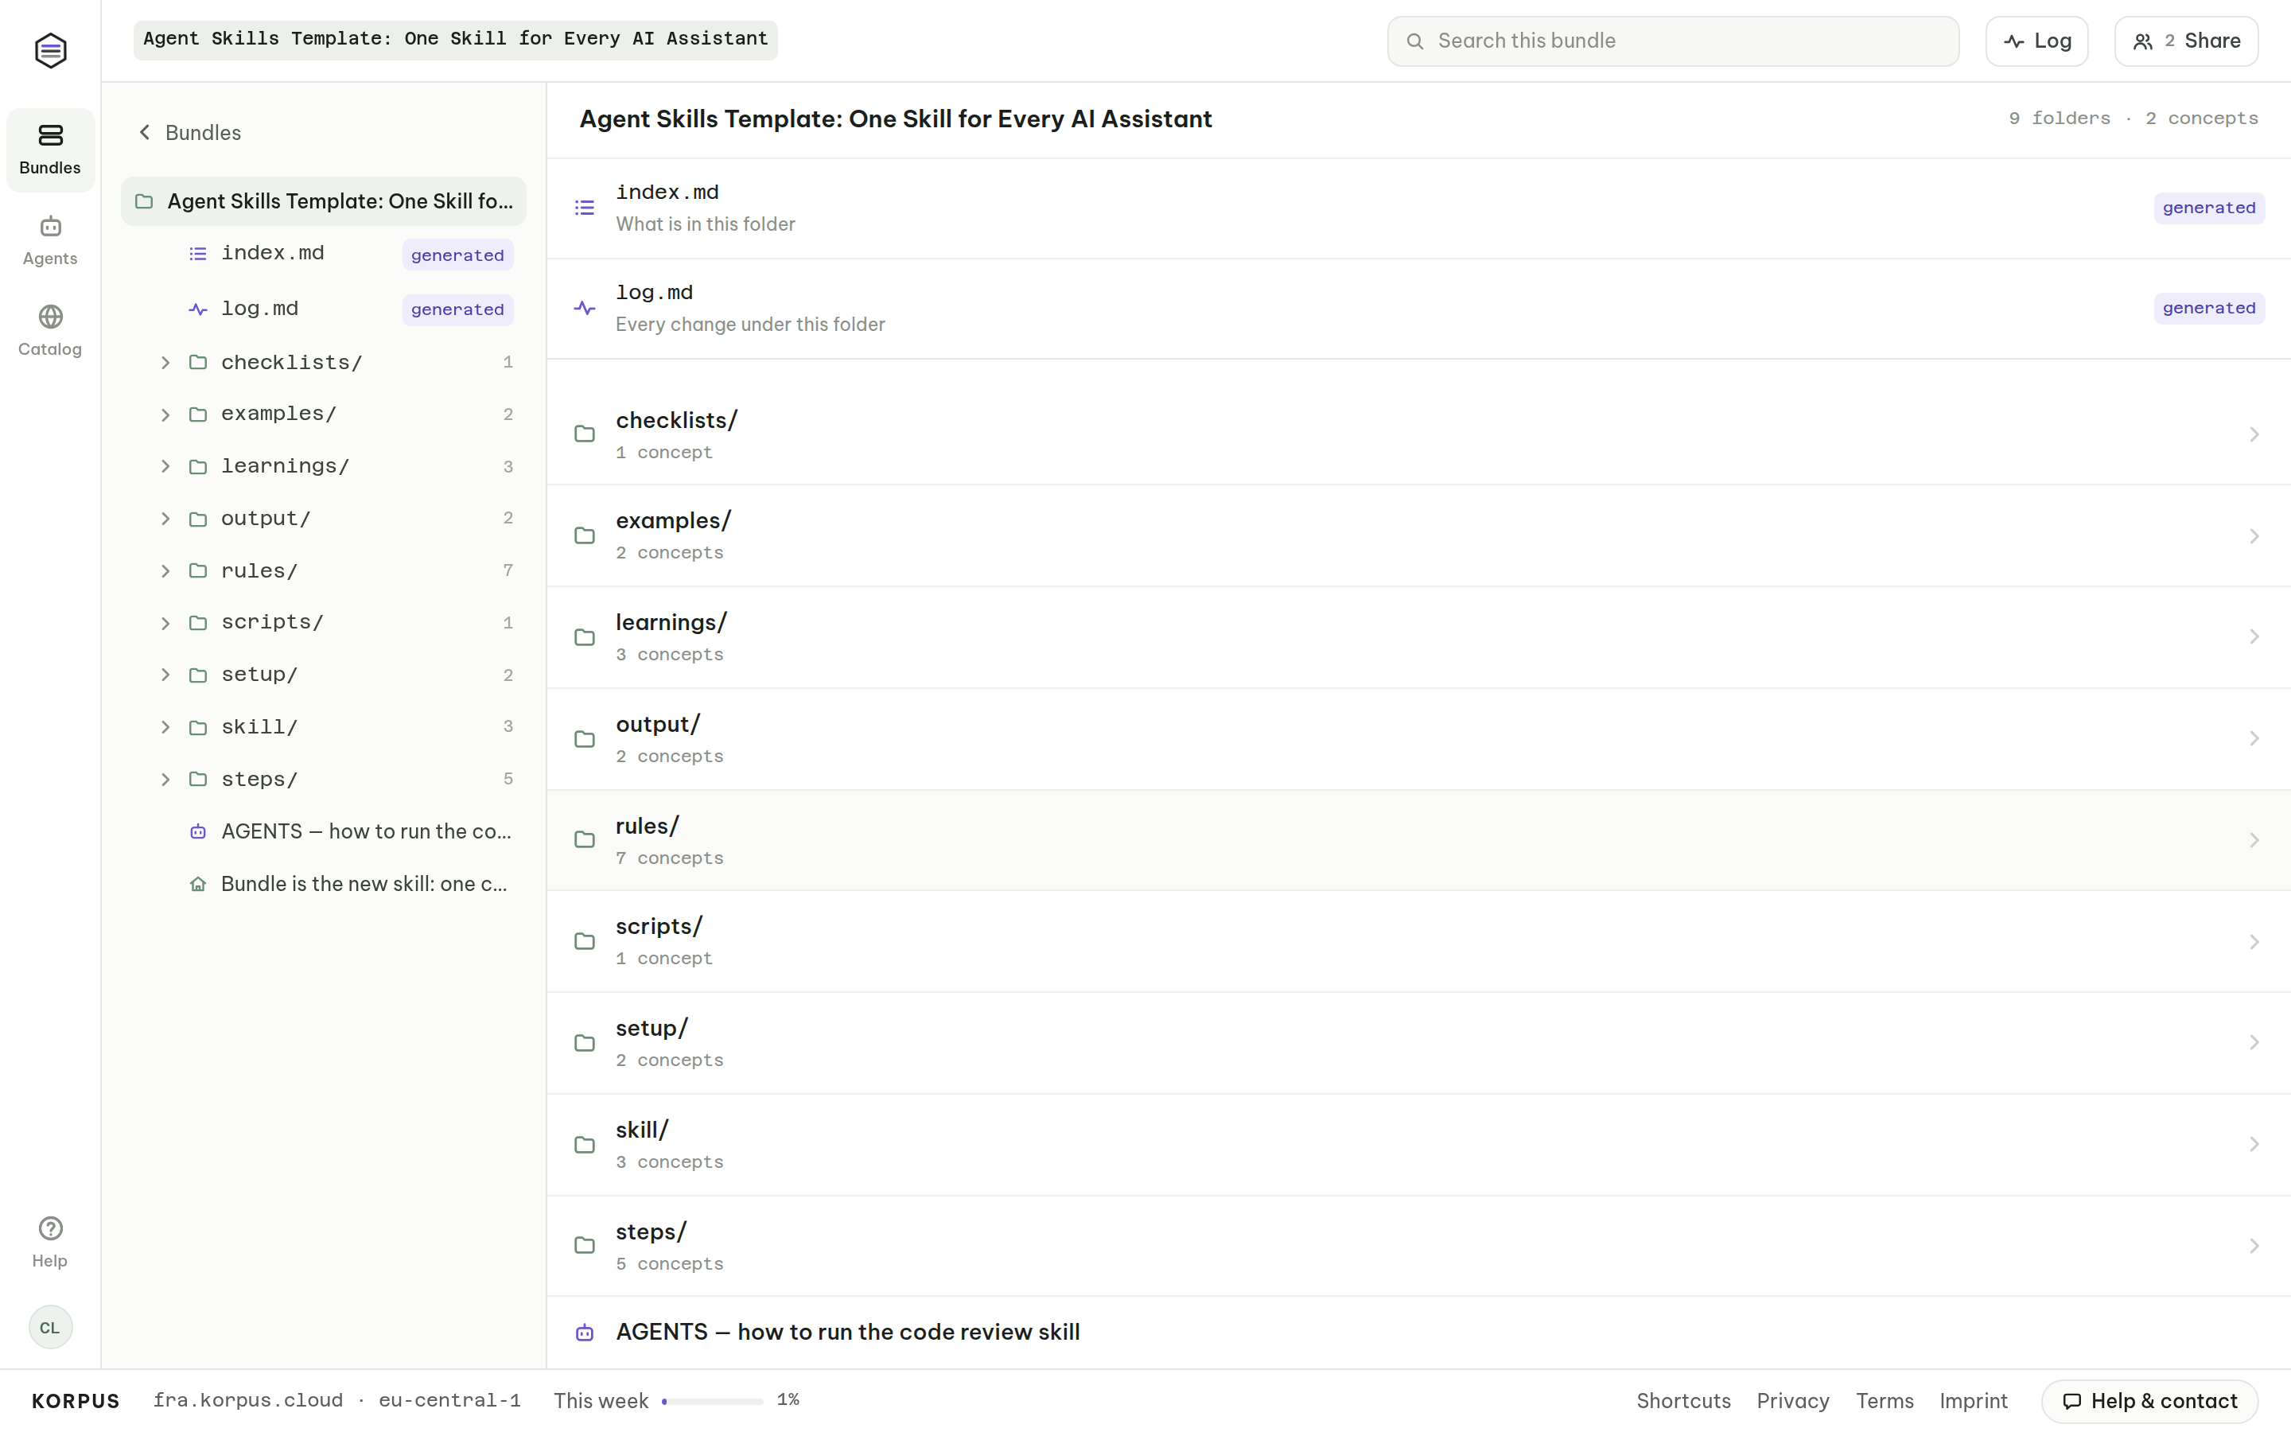This screenshot has width=2291, height=1432.
Task: Open the output/ folder arrow in main list
Action: [x=2253, y=739]
